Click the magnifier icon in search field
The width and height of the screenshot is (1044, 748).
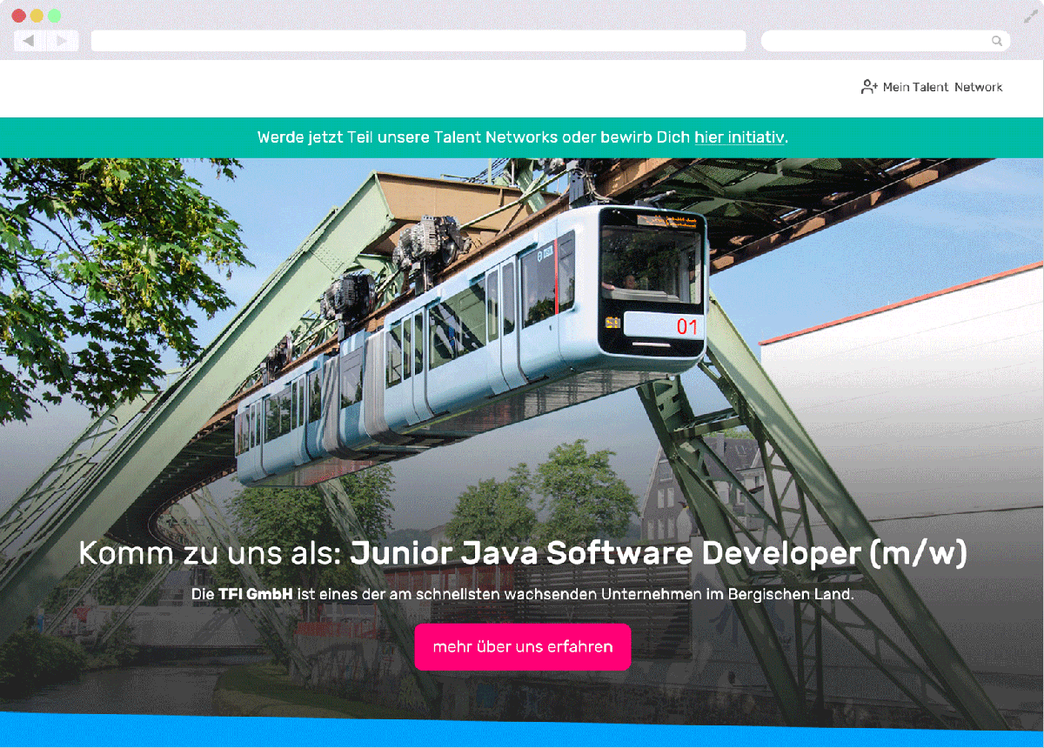click(997, 41)
